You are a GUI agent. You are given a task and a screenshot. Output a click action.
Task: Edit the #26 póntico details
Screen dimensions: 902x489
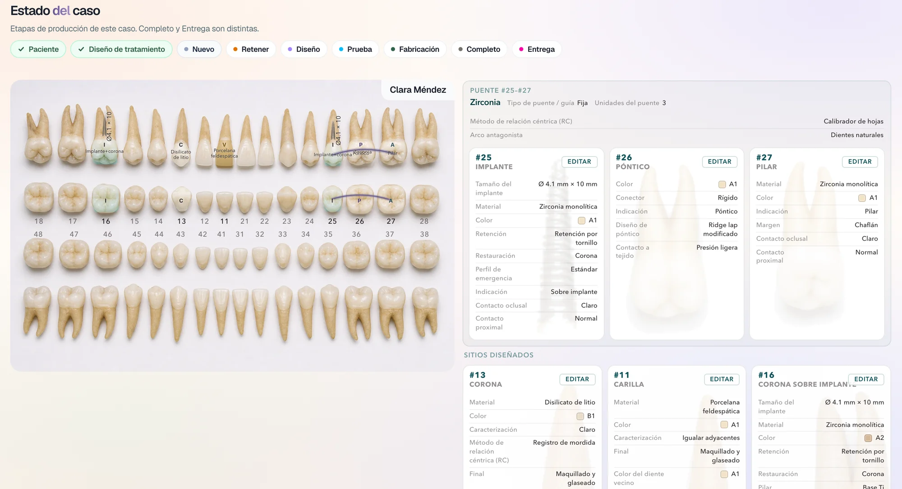[719, 162]
